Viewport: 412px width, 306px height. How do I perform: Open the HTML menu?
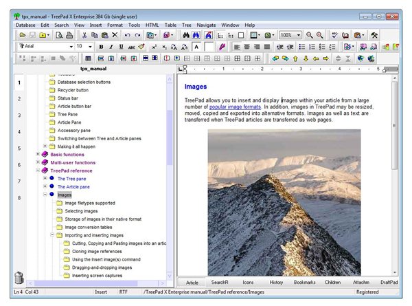click(x=152, y=25)
